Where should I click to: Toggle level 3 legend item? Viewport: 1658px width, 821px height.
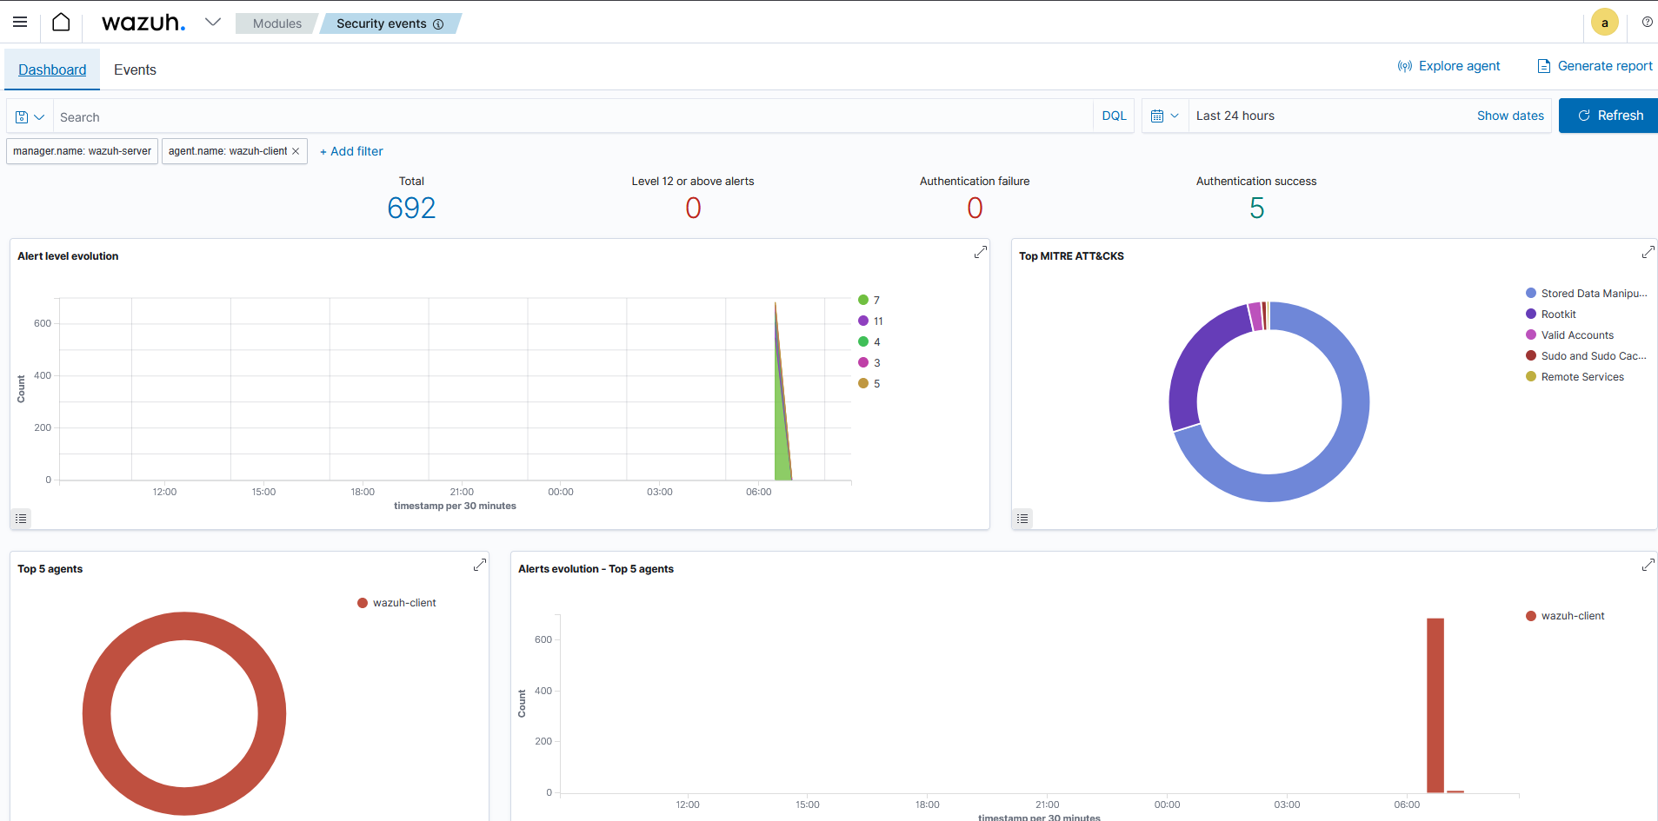coord(869,362)
